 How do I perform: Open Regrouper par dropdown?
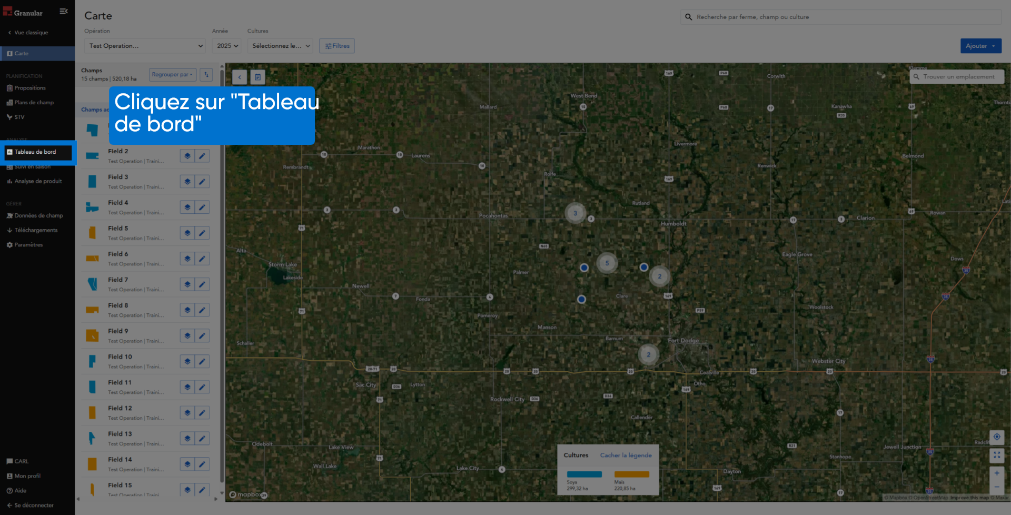pyautogui.click(x=173, y=75)
